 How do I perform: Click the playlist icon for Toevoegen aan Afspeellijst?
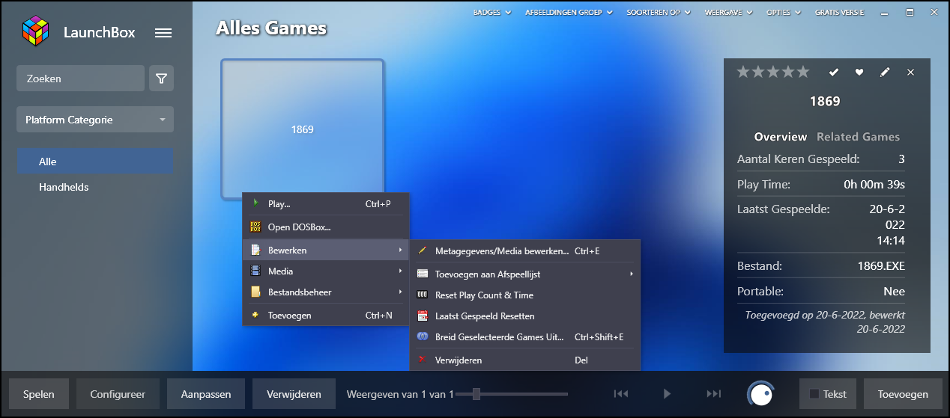click(x=422, y=274)
